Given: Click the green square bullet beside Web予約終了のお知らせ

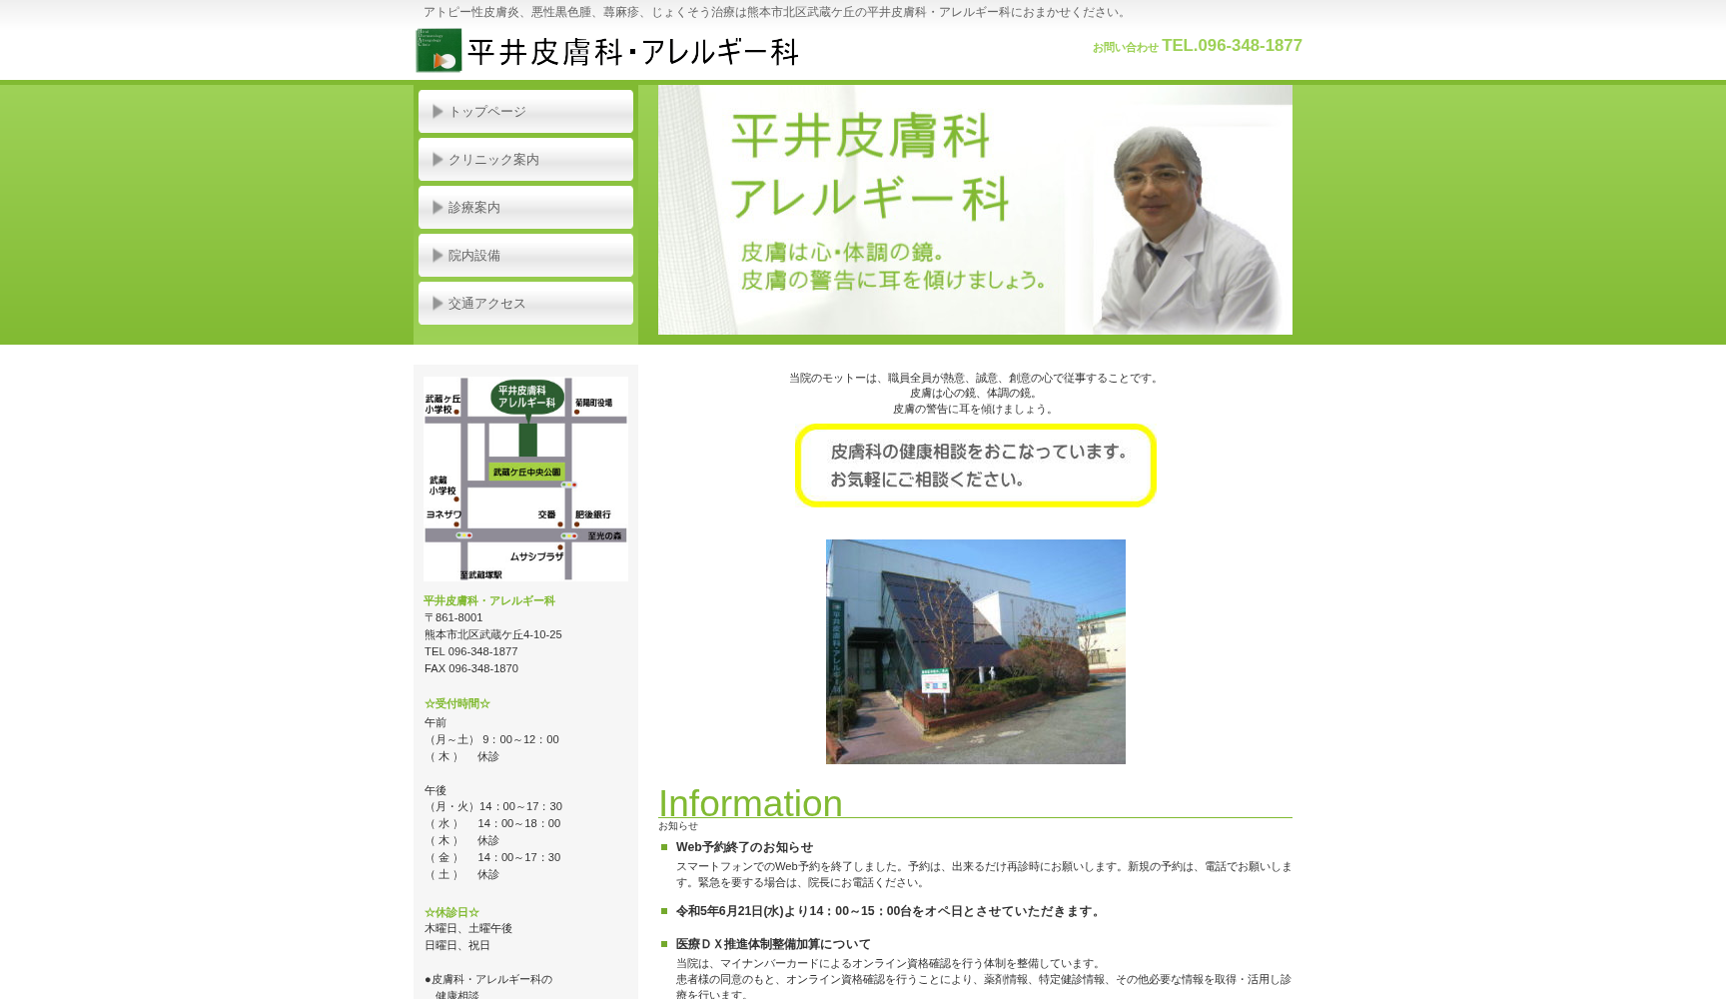Looking at the screenshot, I should tap(663, 847).
